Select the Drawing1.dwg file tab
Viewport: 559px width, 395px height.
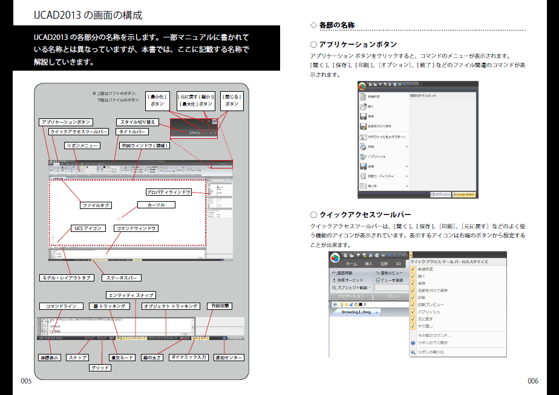tap(356, 312)
